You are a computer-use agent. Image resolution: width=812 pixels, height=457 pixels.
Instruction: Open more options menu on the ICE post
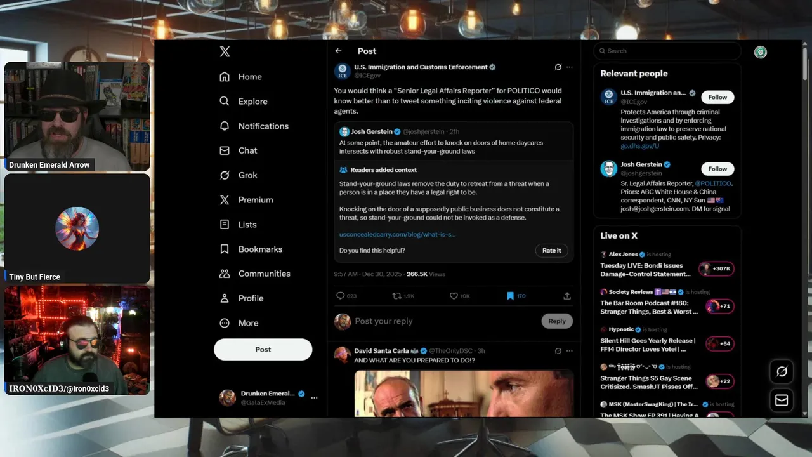click(x=570, y=67)
